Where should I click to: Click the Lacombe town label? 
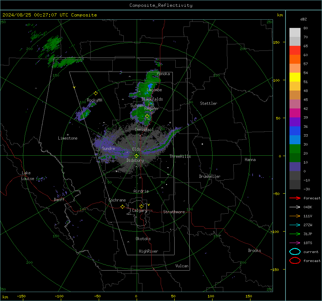pyautogui.click(x=154, y=90)
